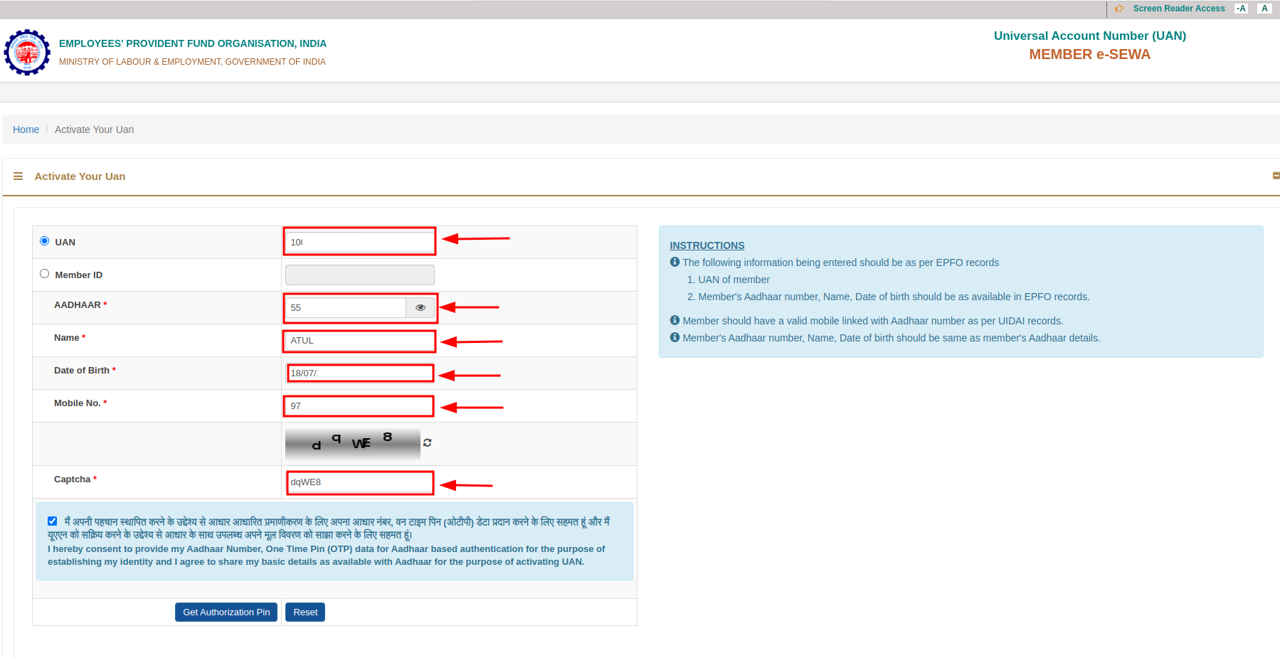Focus the UAN input field
The image size is (1280, 658).
[360, 243]
